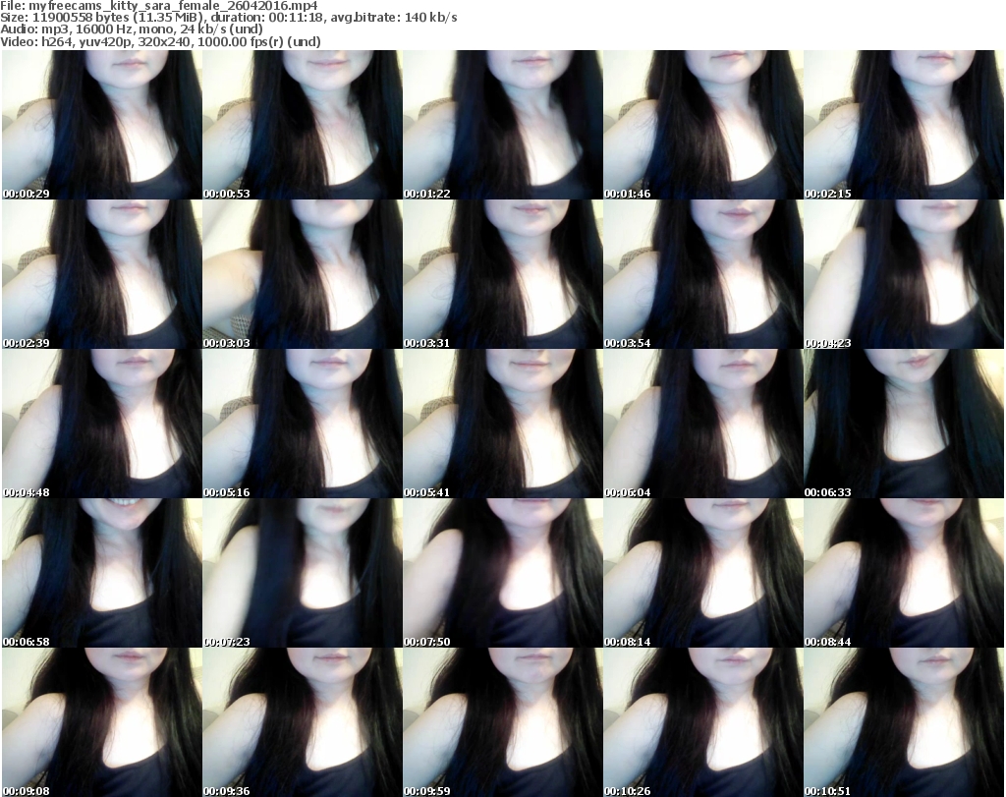
Task: Select the thumbnail stamped 00:08:14
Action: click(703, 573)
